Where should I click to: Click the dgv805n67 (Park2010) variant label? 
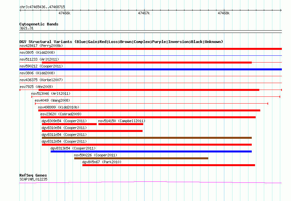(x=102, y=162)
